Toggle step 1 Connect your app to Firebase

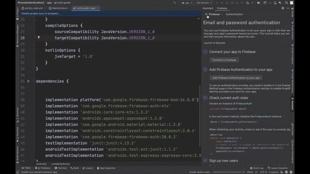(x=205, y=52)
